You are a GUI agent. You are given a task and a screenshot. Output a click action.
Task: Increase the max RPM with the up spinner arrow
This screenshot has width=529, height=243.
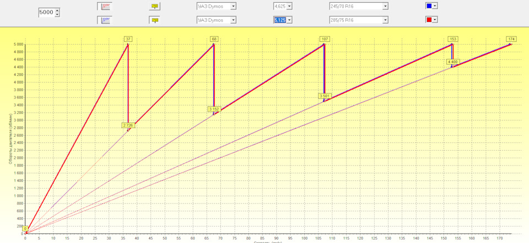click(57, 11)
